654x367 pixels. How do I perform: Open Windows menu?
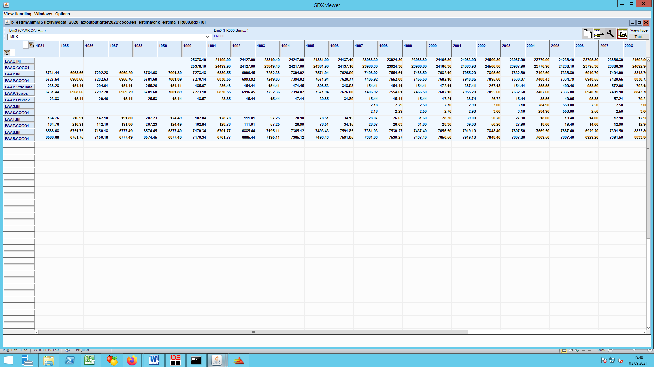43,14
